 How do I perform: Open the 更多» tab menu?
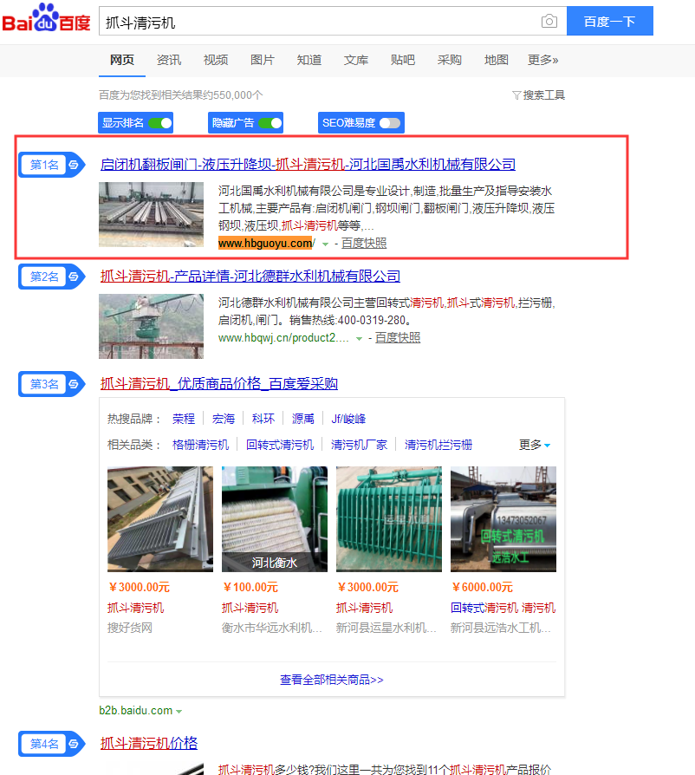542,60
